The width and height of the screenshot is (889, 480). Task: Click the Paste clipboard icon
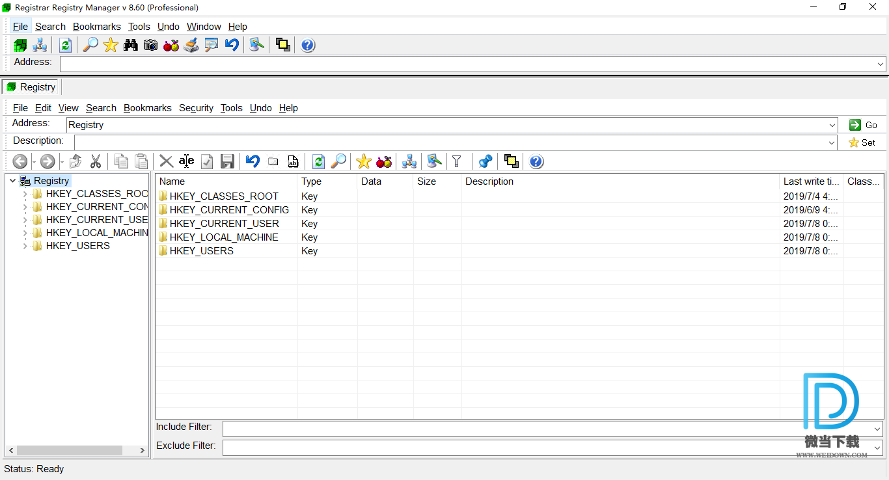coord(141,161)
